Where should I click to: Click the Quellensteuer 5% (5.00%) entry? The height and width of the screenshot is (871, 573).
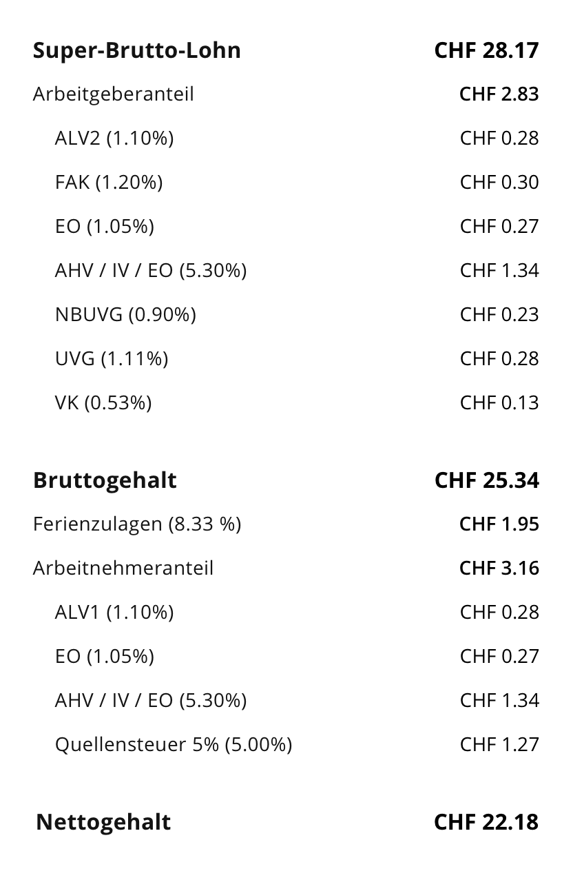point(174,744)
